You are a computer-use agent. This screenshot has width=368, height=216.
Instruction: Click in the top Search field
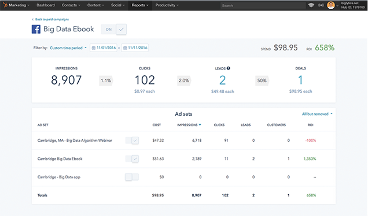(x=263, y=5)
